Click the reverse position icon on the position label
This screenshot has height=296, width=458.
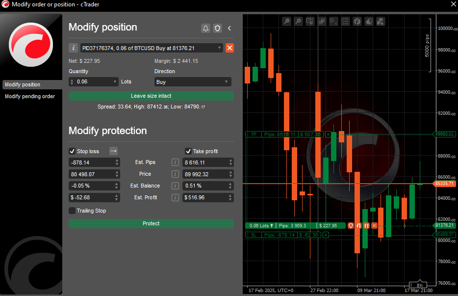[358, 225]
